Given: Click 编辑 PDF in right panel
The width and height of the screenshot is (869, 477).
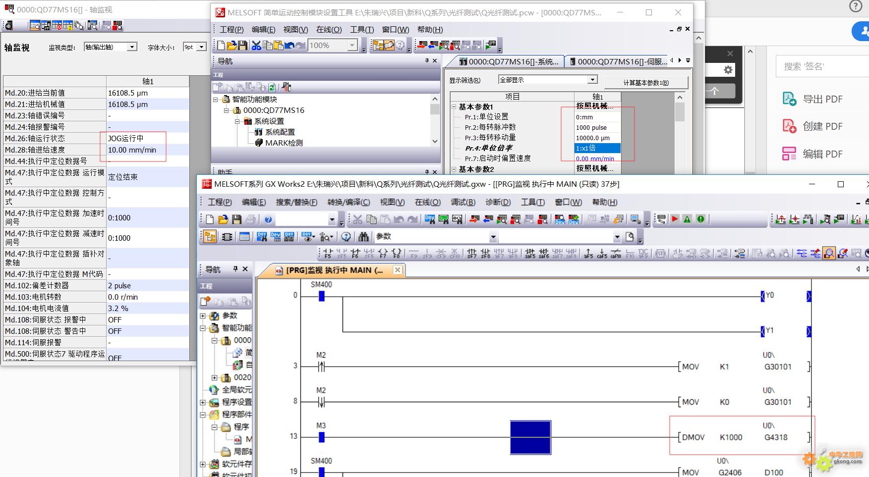Looking at the screenshot, I should coord(812,154).
